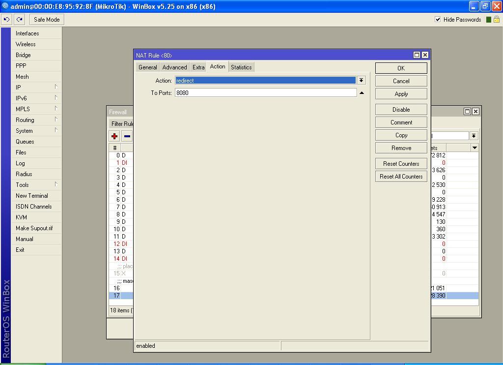Click the Remove button

coord(401,148)
